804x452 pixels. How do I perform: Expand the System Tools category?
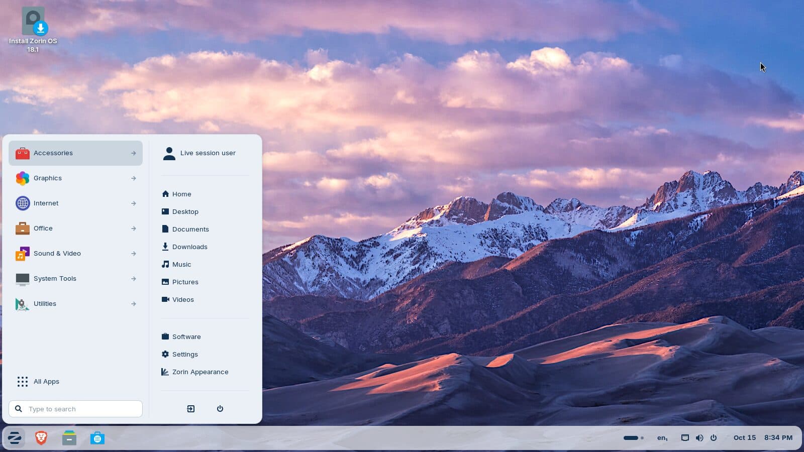point(75,279)
